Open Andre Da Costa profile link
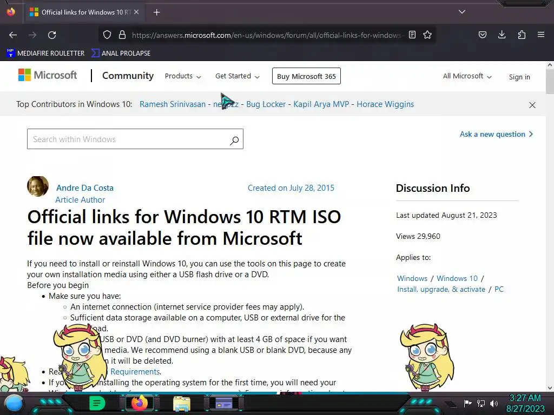 pos(85,188)
